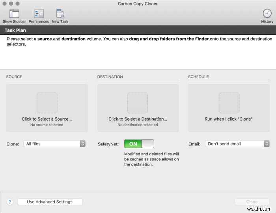Open the Email 'Don't send email' dropdown

[x=237, y=144]
